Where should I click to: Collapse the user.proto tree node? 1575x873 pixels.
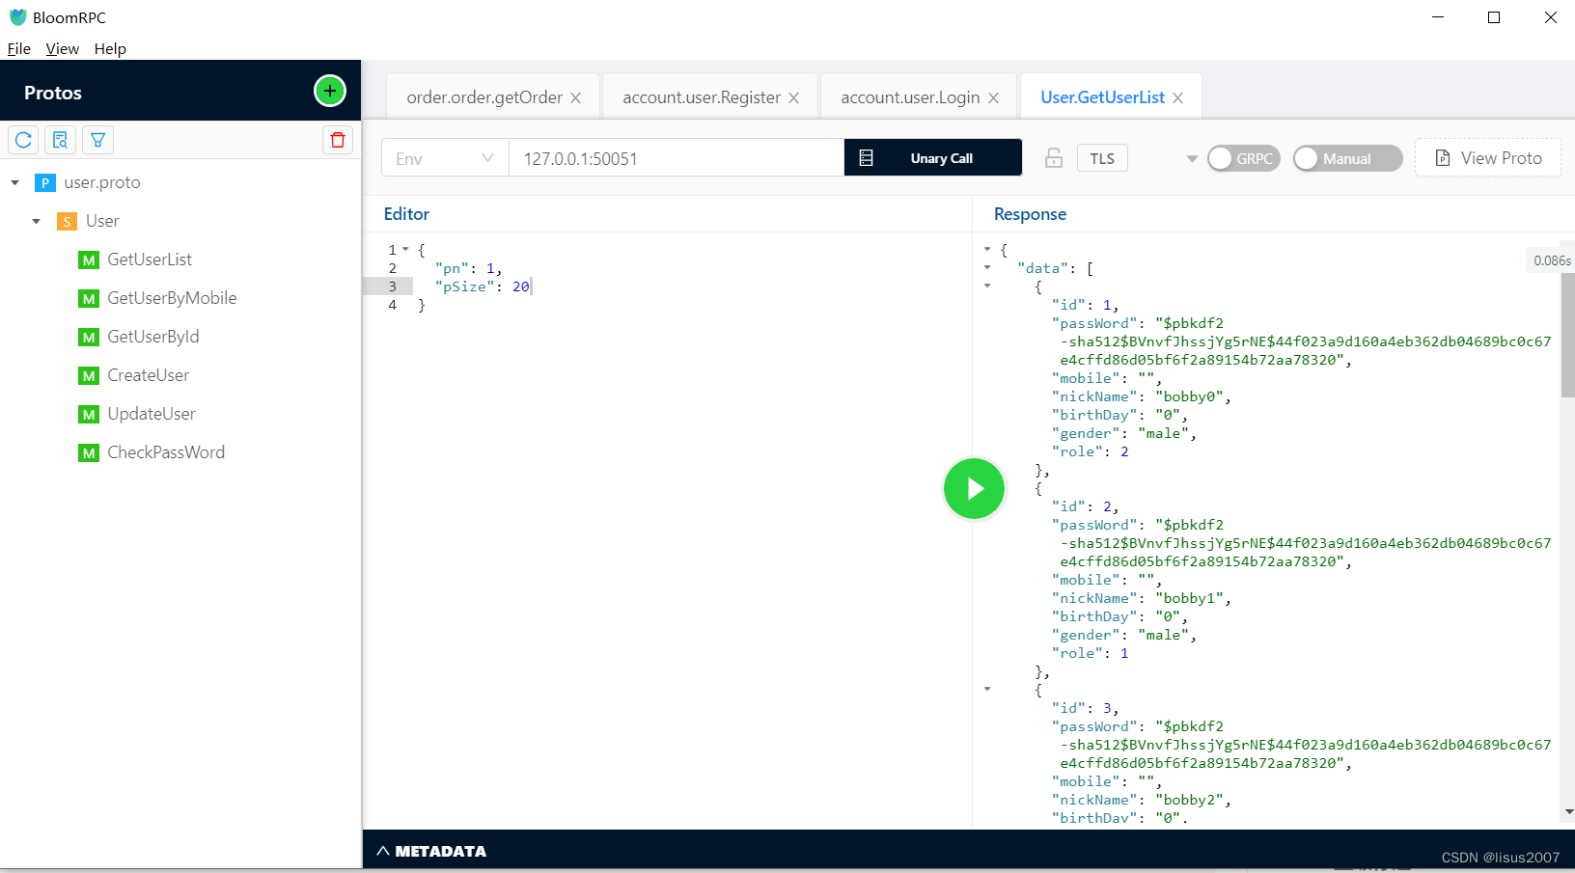(x=14, y=182)
